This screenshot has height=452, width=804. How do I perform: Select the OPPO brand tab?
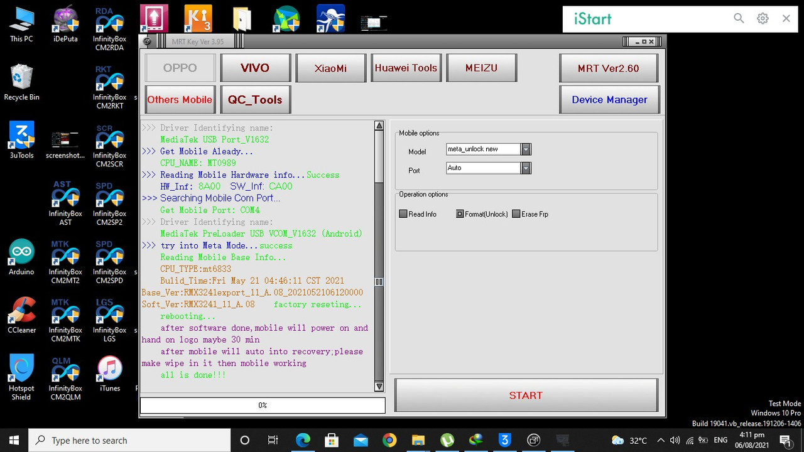[180, 68]
